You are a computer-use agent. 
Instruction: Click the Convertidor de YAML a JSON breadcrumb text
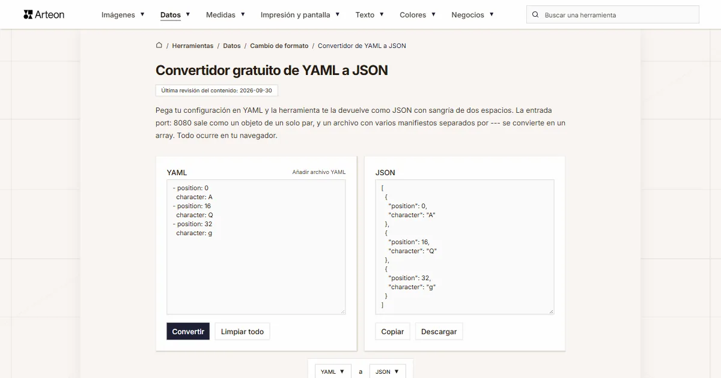click(x=362, y=46)
